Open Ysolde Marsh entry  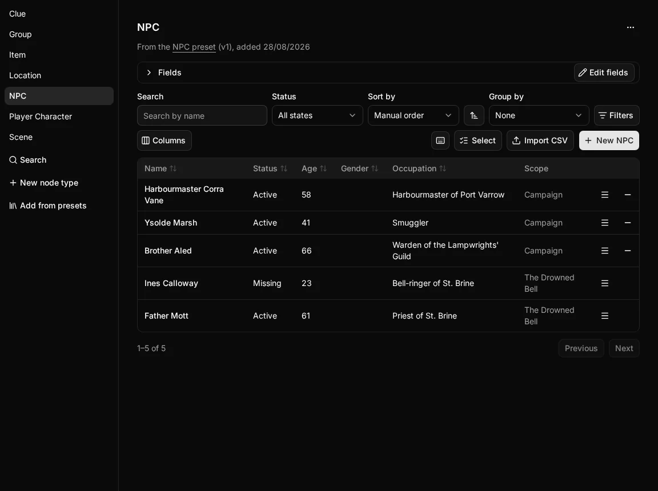tap(171, 223)
